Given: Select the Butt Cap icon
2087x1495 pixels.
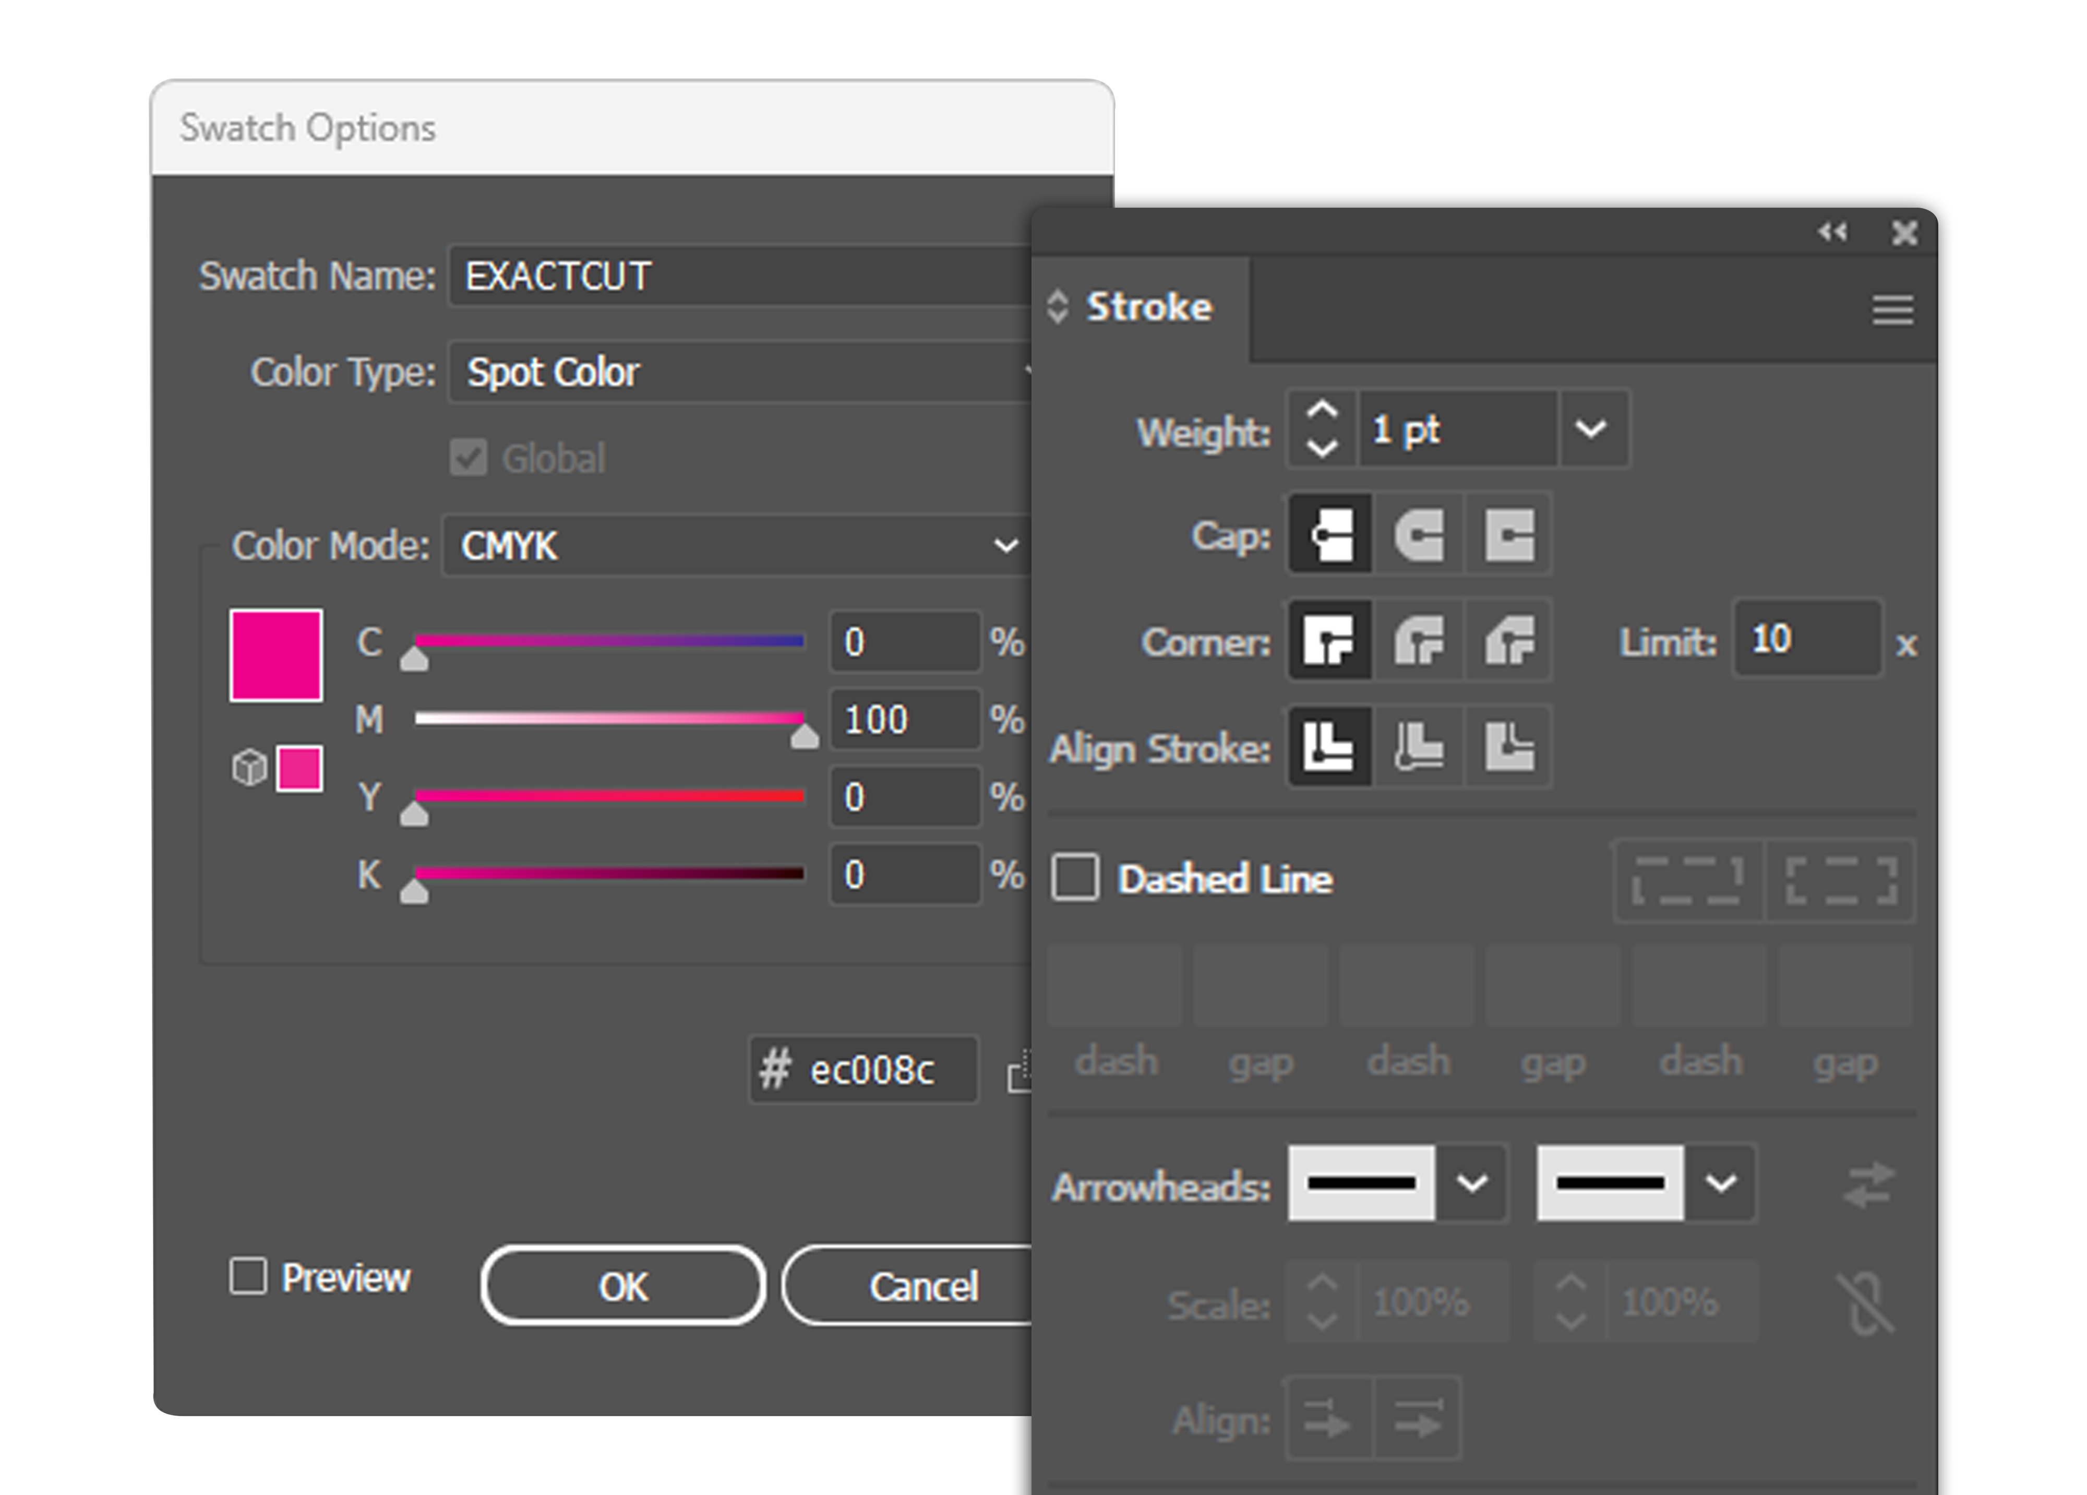Looking at the screenshot, I should coord(1330,535).
